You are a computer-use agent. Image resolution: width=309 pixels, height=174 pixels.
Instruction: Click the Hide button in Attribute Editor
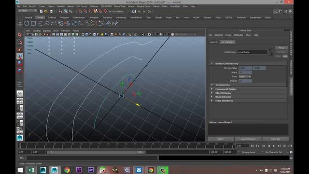coord(285,56)
